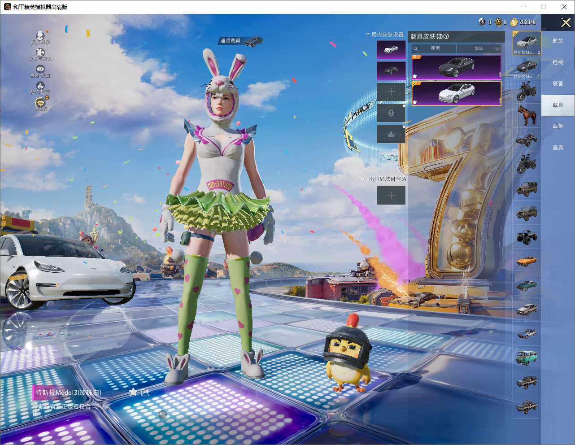The height and width of the screenshot is (445, 575).
Task: Close the wardrobe with the X button
Action: [566, 22]
